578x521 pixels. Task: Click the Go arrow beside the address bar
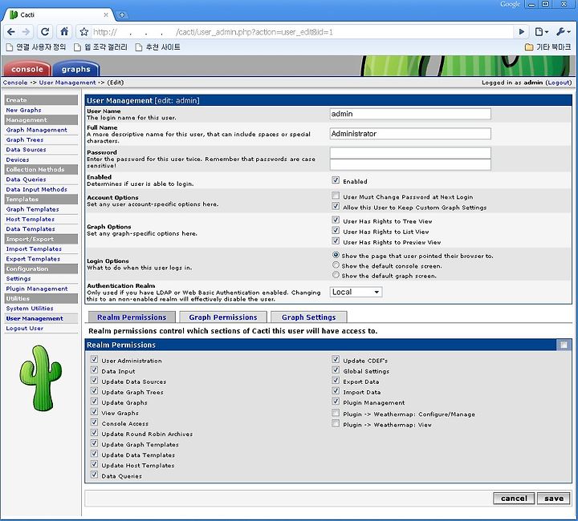click(521, 32)
